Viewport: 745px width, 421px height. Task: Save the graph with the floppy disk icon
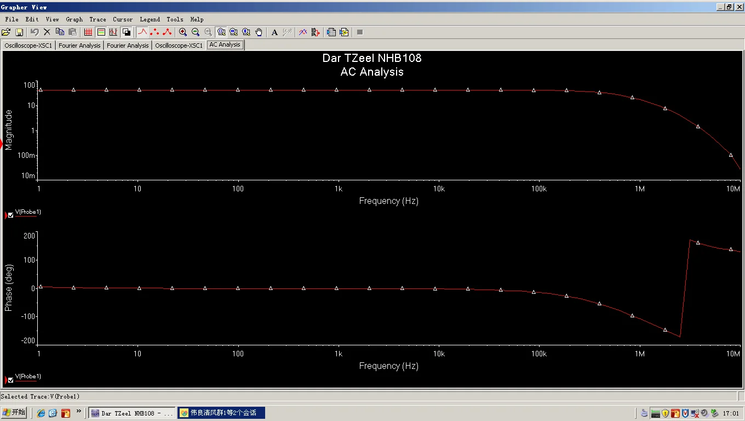pyautogui.click(x=19, y=32)
